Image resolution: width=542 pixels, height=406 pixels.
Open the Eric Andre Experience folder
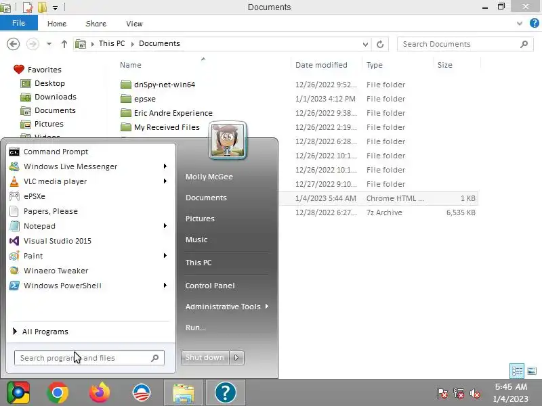167,113
